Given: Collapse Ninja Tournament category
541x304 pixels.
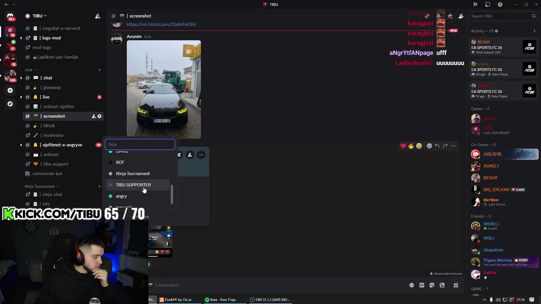Looking at the screenshot, I should click(x=41, y=186).
